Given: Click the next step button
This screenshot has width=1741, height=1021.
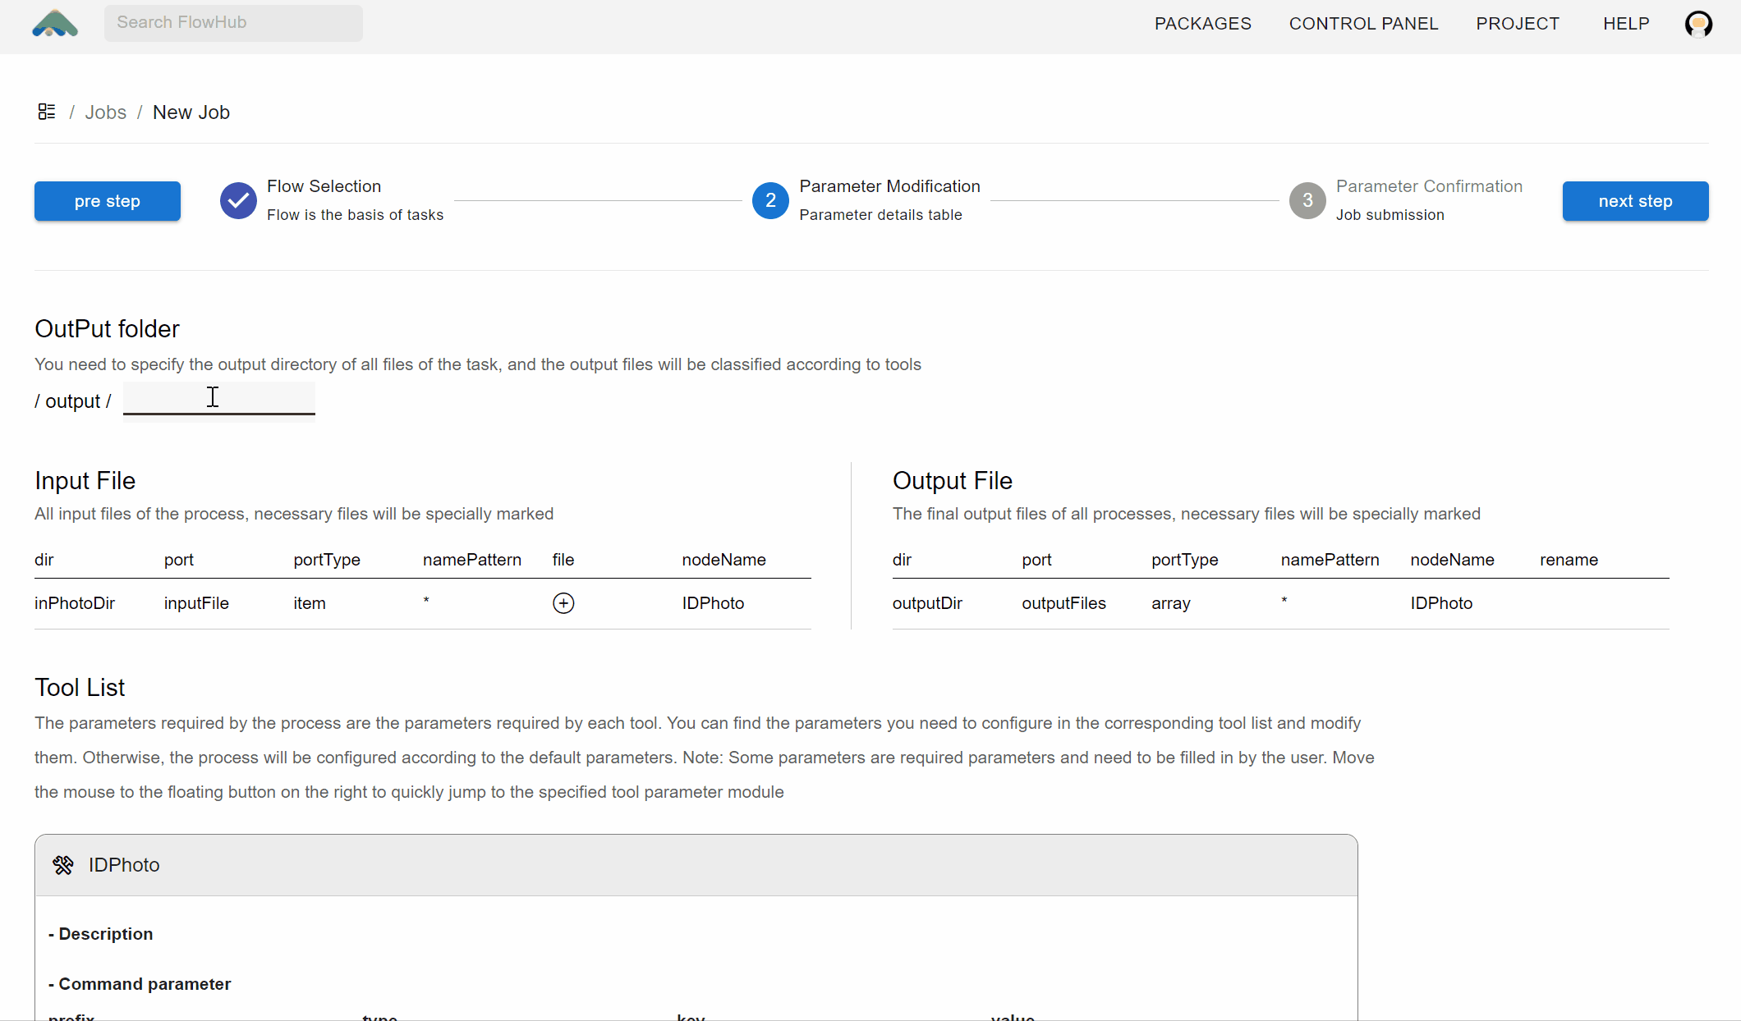Looking at the screenshot, I should (x=1635, y=201).
